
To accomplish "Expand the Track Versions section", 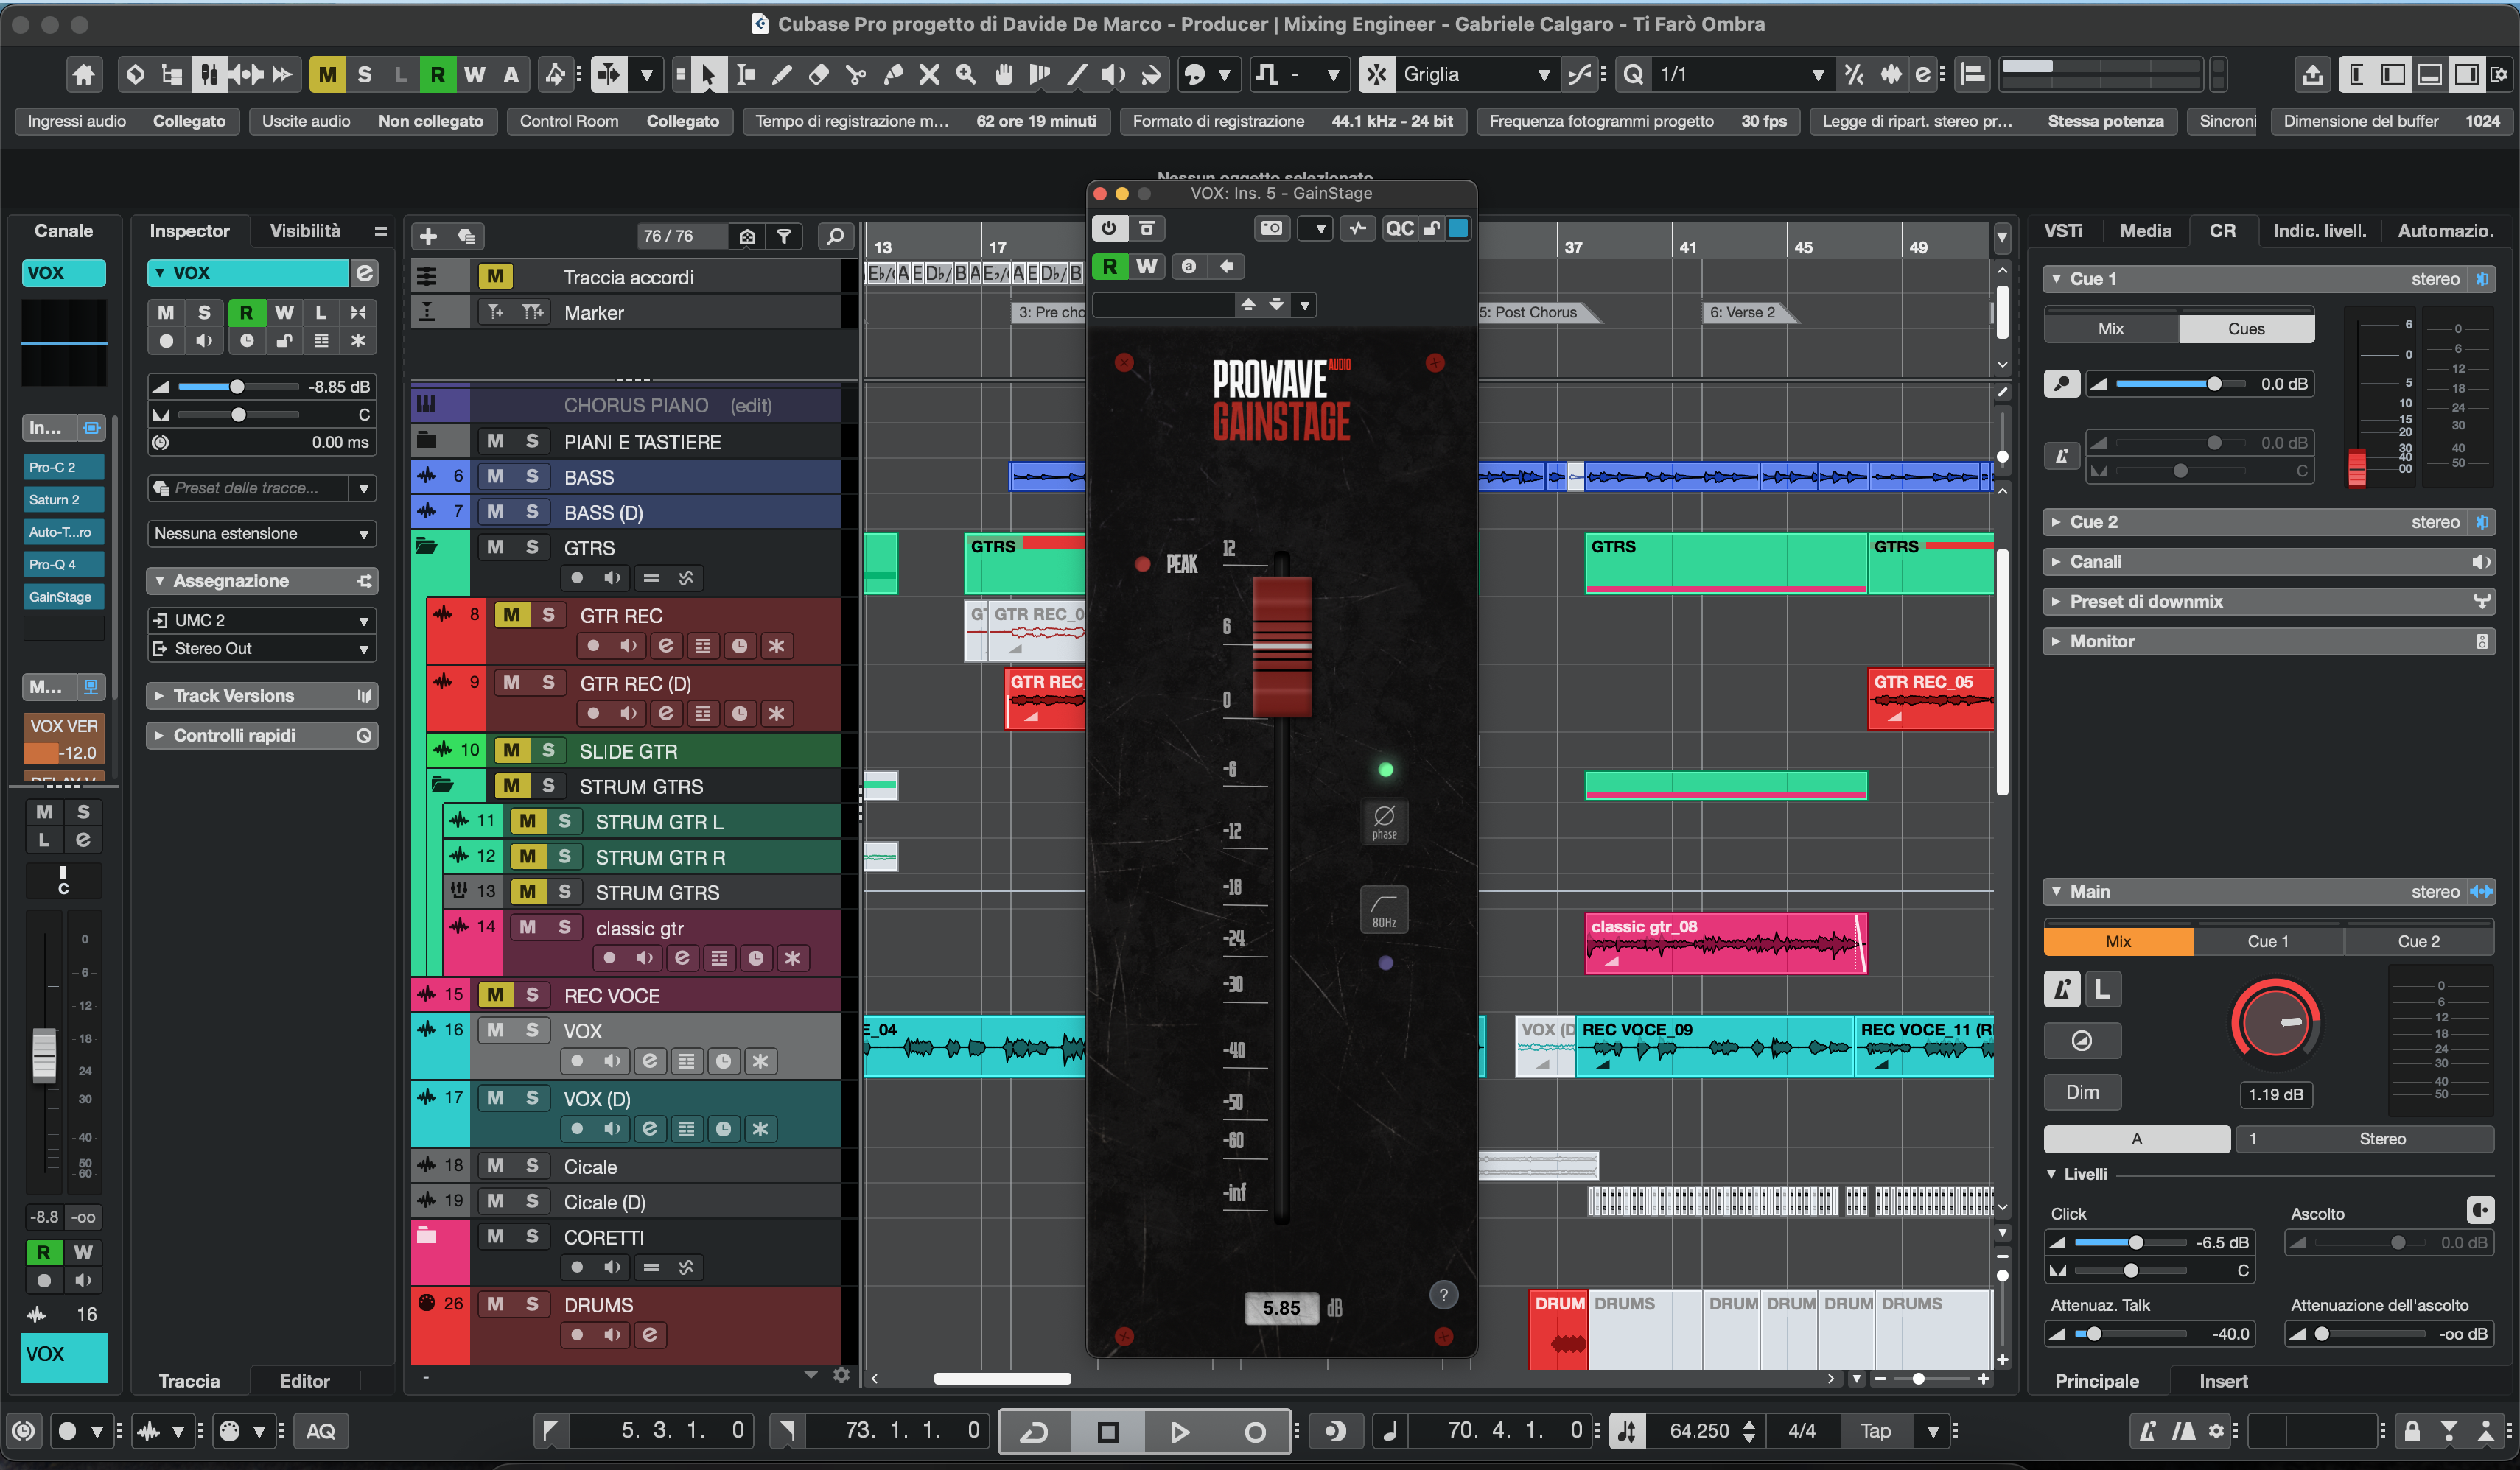I will click(262, 695).
